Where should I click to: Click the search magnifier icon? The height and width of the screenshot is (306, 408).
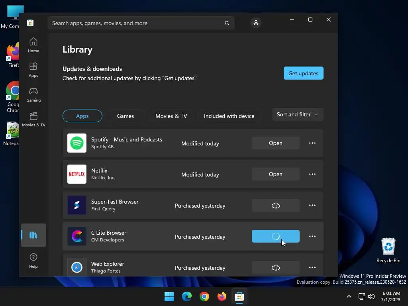pyautogui.click(x=227, y=23)
